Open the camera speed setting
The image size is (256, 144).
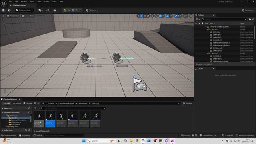(185, 16)
